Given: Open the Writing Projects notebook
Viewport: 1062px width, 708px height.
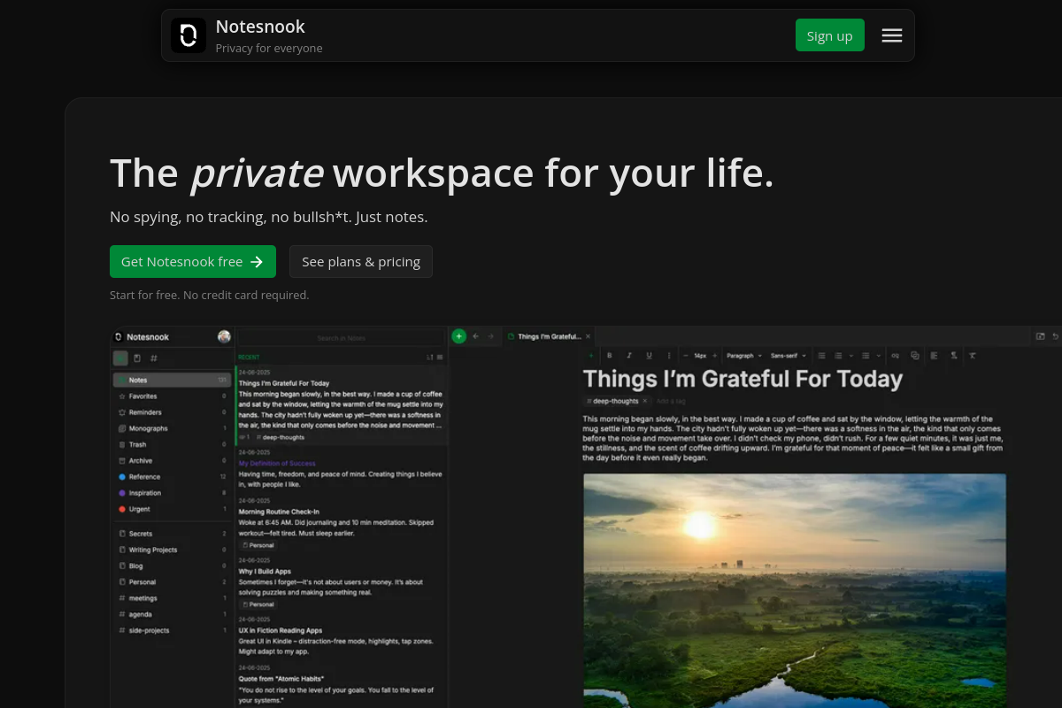Looking at the screenshot, I should (172, 550).
